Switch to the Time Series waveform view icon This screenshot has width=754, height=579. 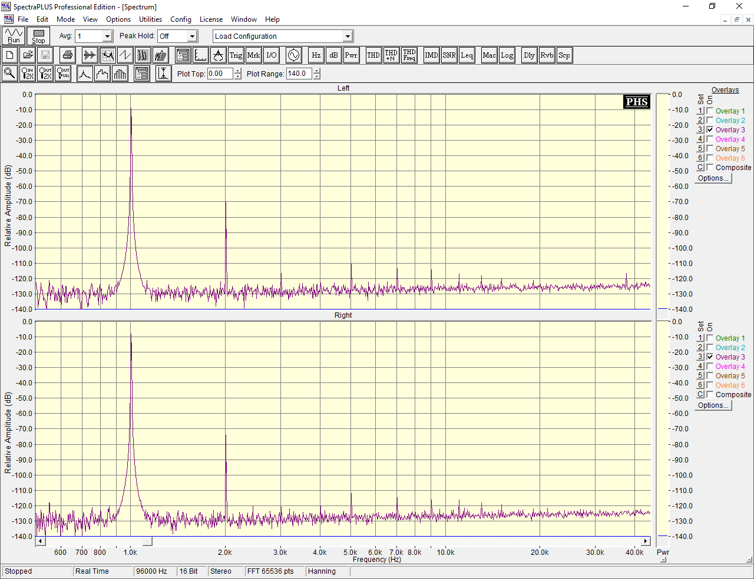click(x=90, y=55)
